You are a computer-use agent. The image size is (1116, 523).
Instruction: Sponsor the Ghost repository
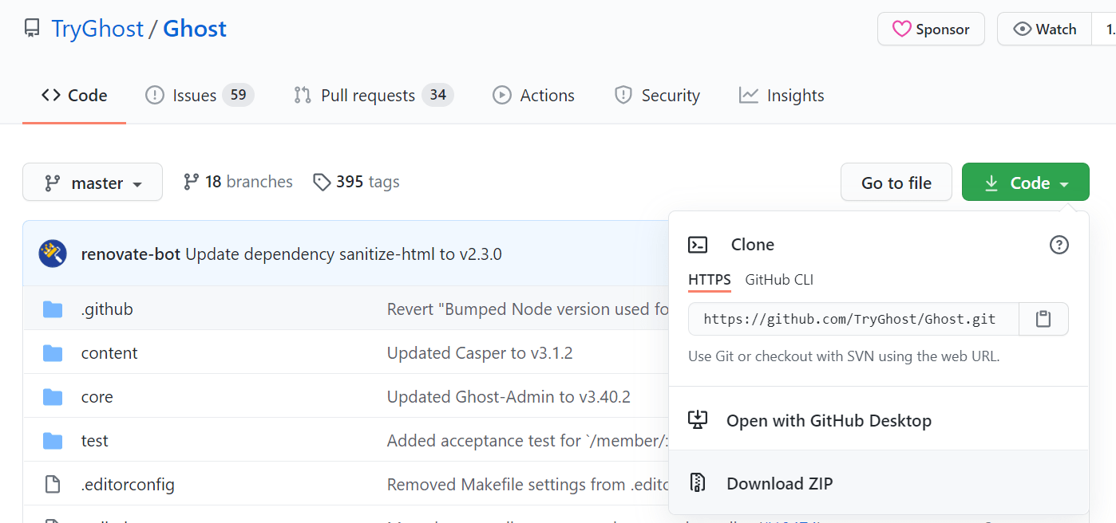[x=931, y=29]
